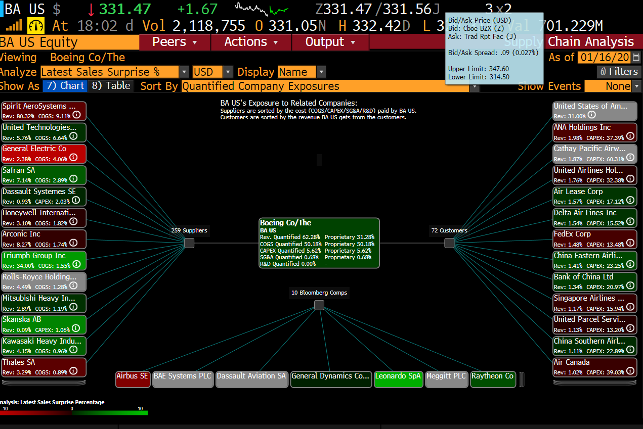Click the As of date field
Image resolution: width=643 pixels, height=429 pixels.
click(604, 58)
